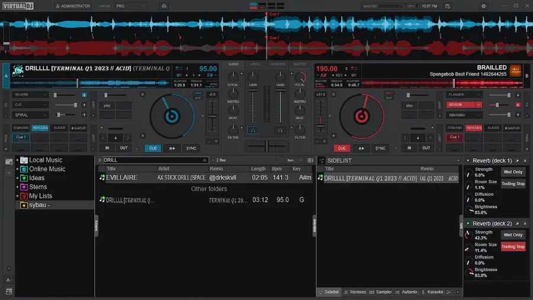This screenshot has height=300, width=533.
Task: Toggle SLICER pad mode on deck A
Action: (59, 128)
